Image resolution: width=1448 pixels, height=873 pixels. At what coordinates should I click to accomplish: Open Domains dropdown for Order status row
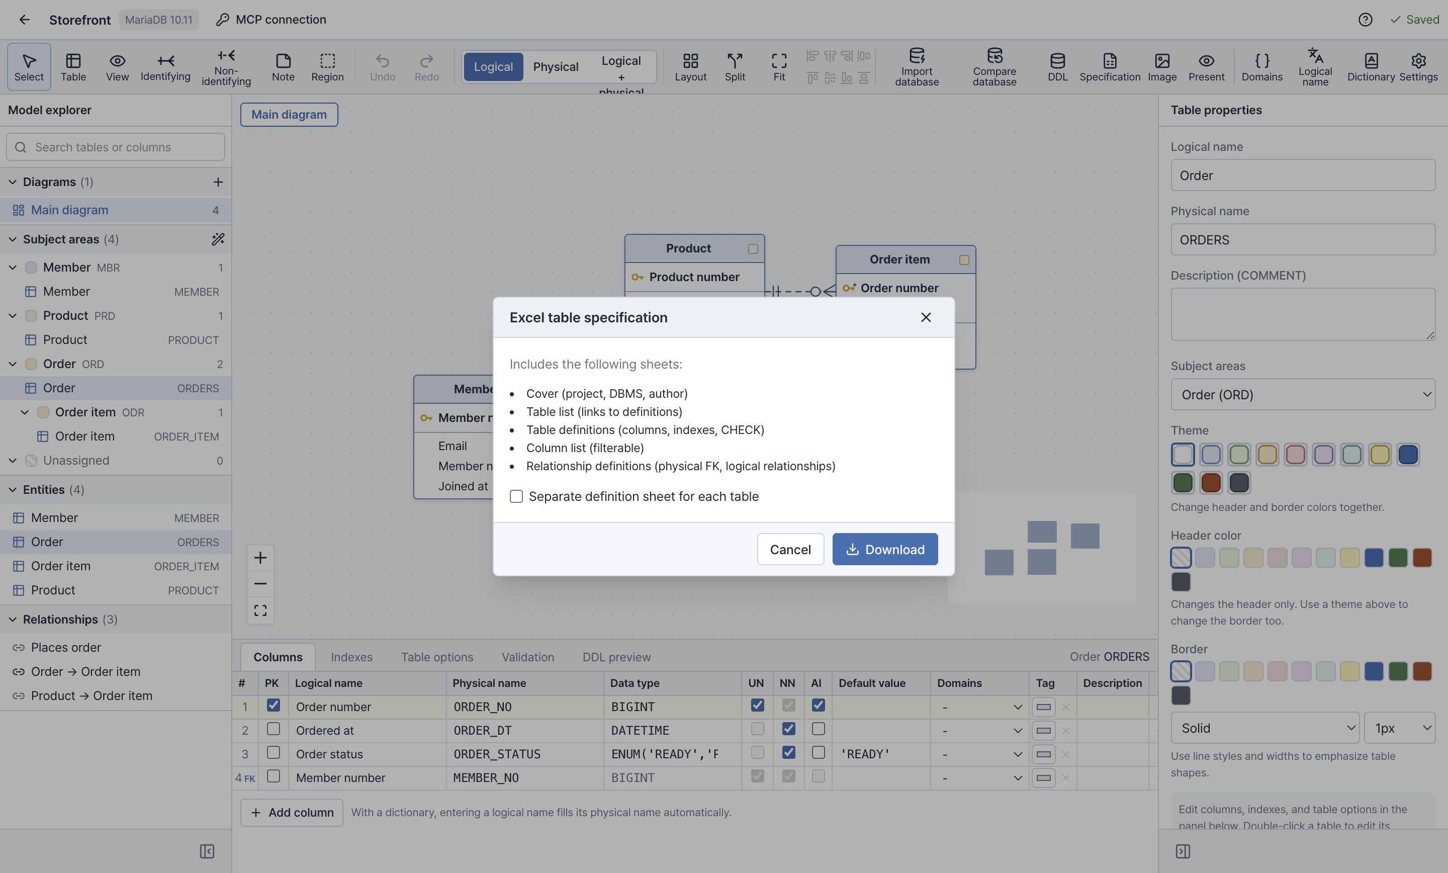coord(980,754)
